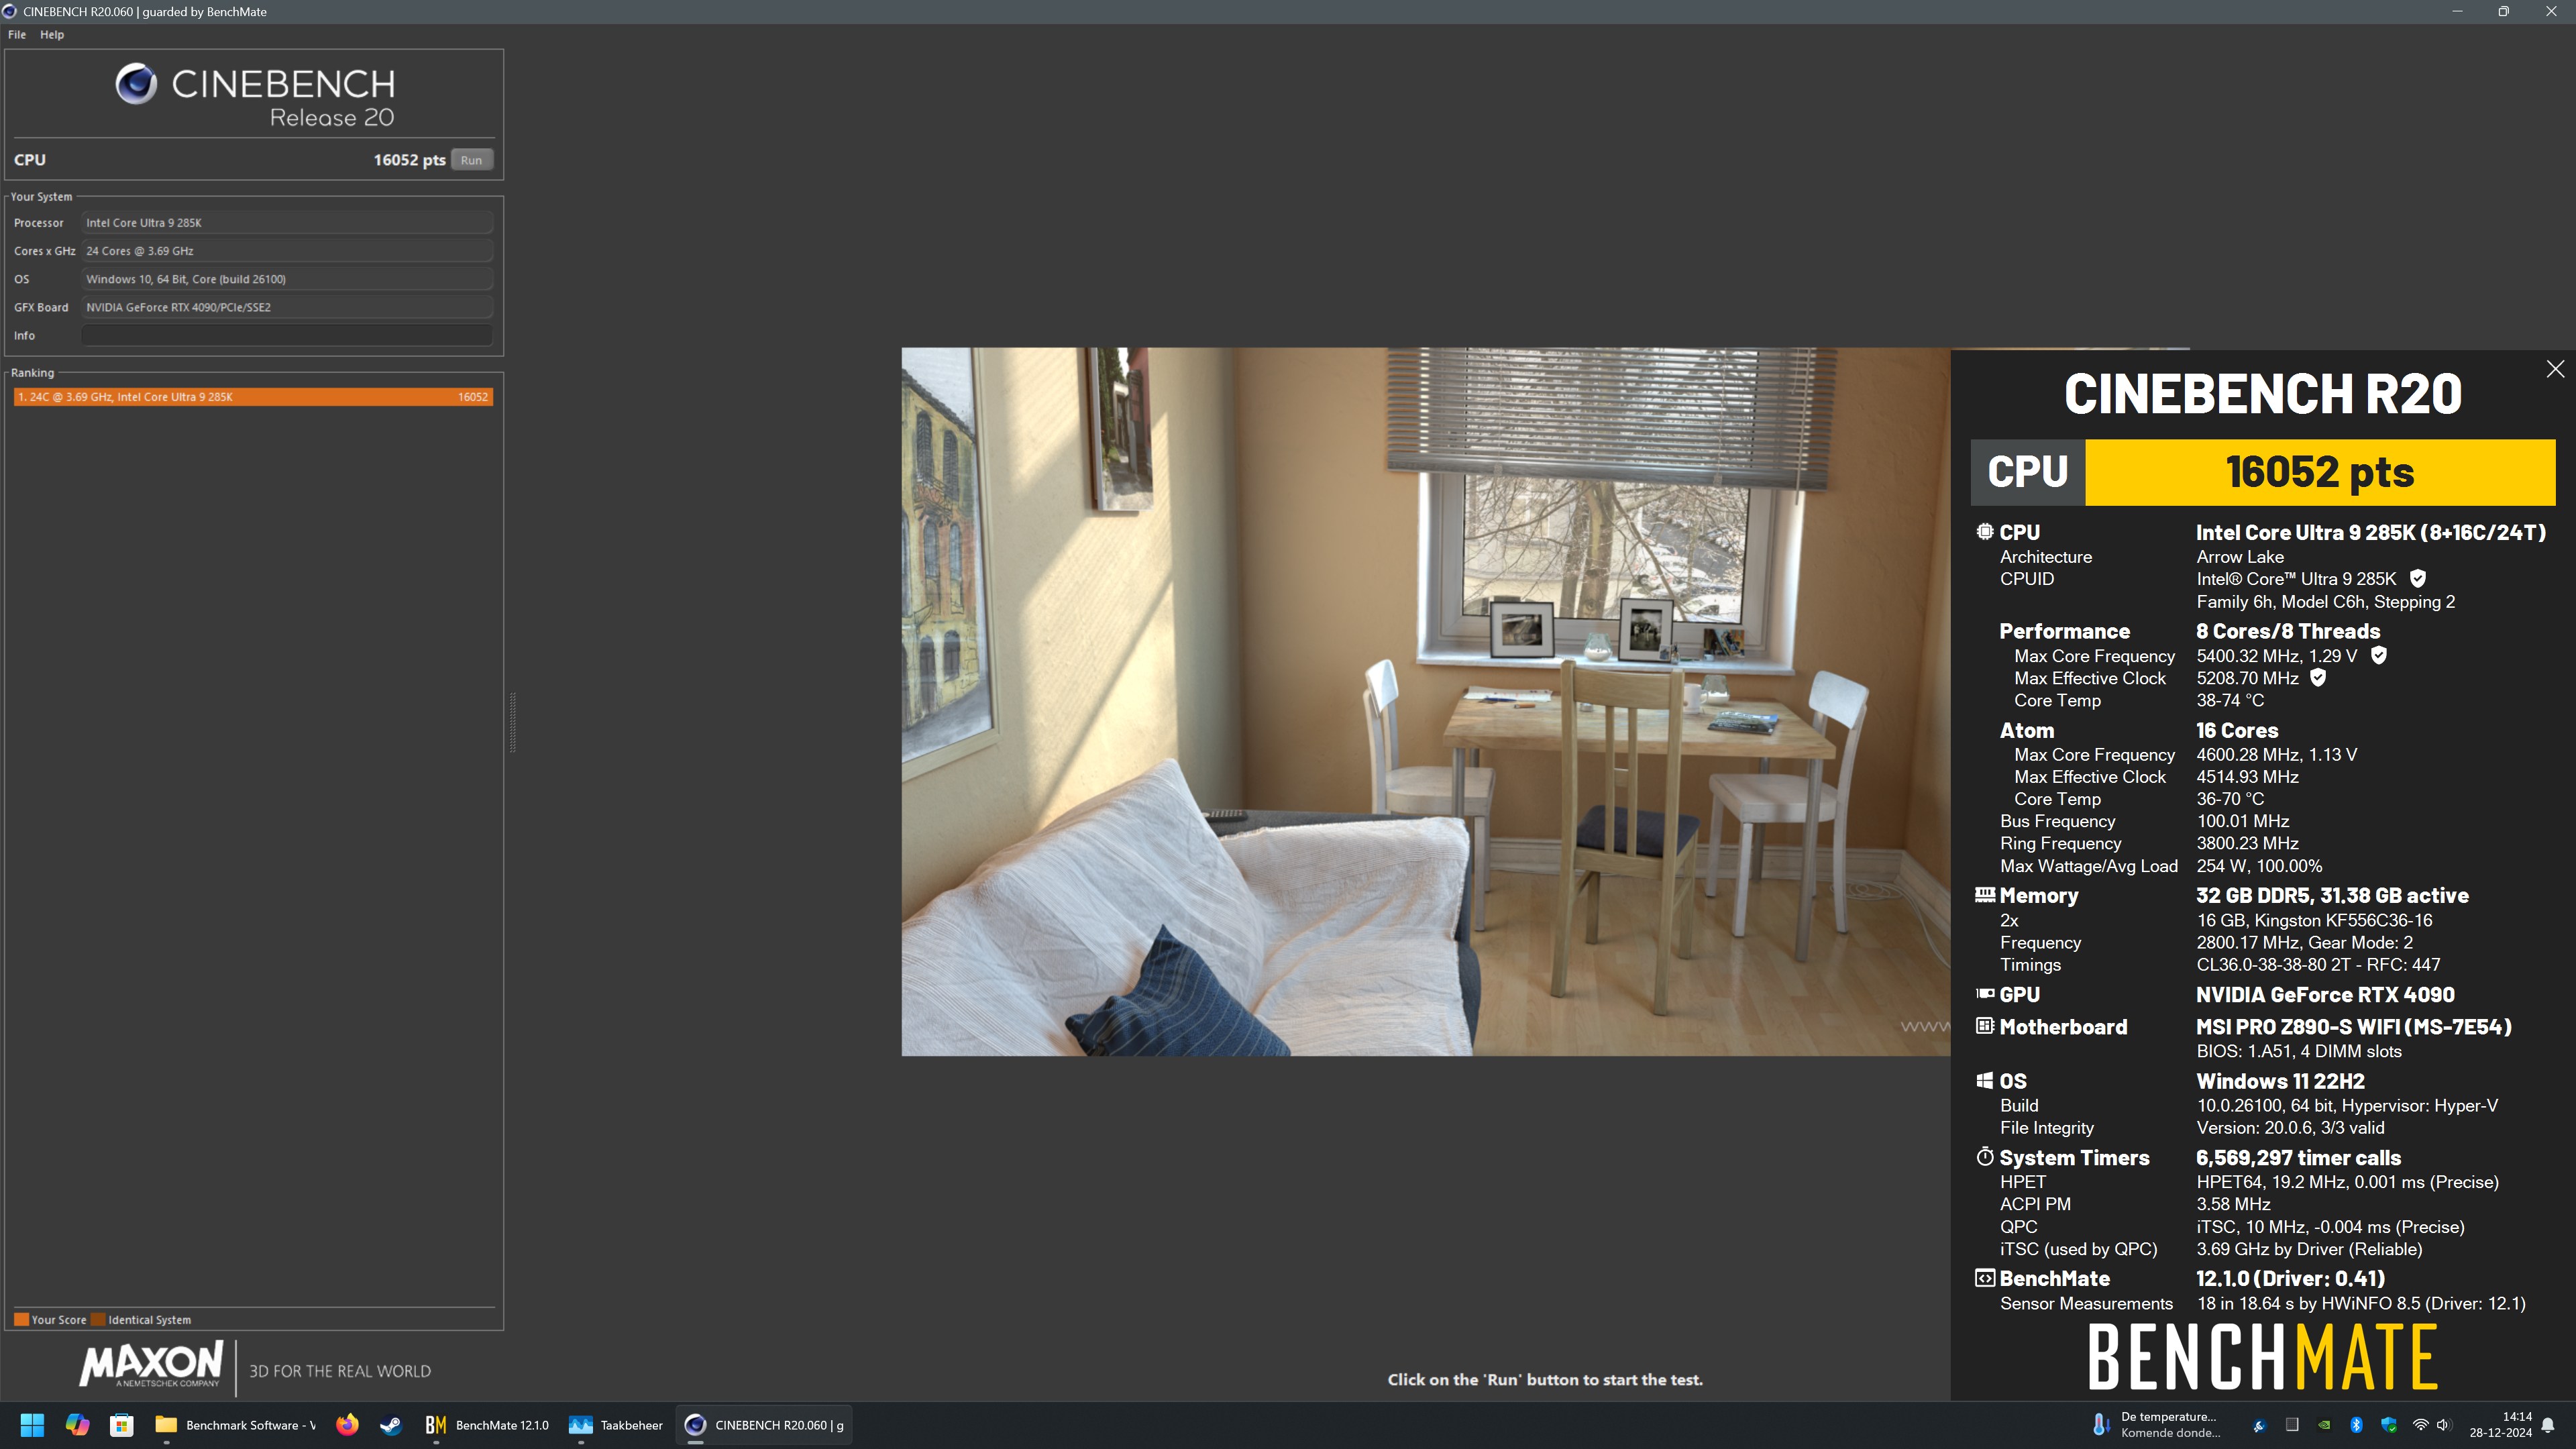This screenshot has height=1449, width=2576.
Task: Click the '32 GB DDR5, 31.38 GB active' memory value
Action: tap(2332, 895)
